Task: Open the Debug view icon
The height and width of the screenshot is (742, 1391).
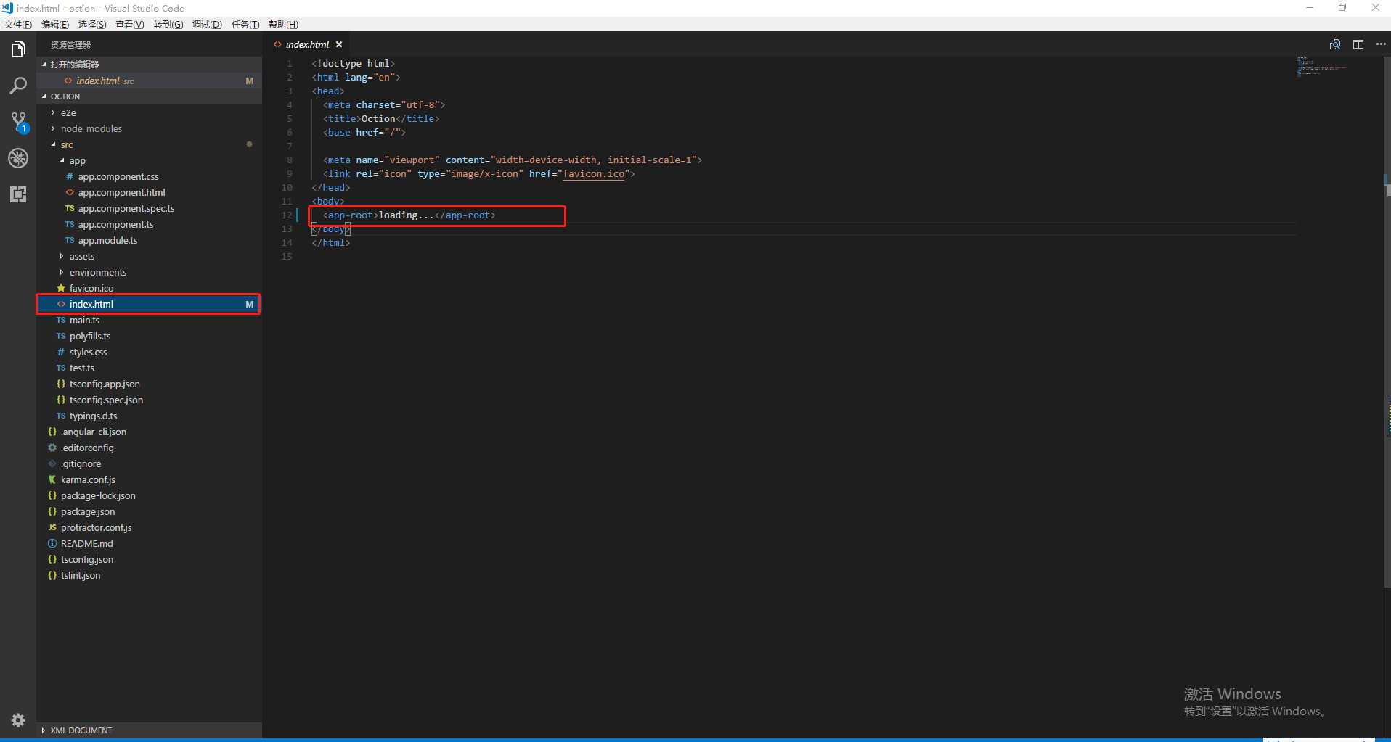Action: [18, 158]
